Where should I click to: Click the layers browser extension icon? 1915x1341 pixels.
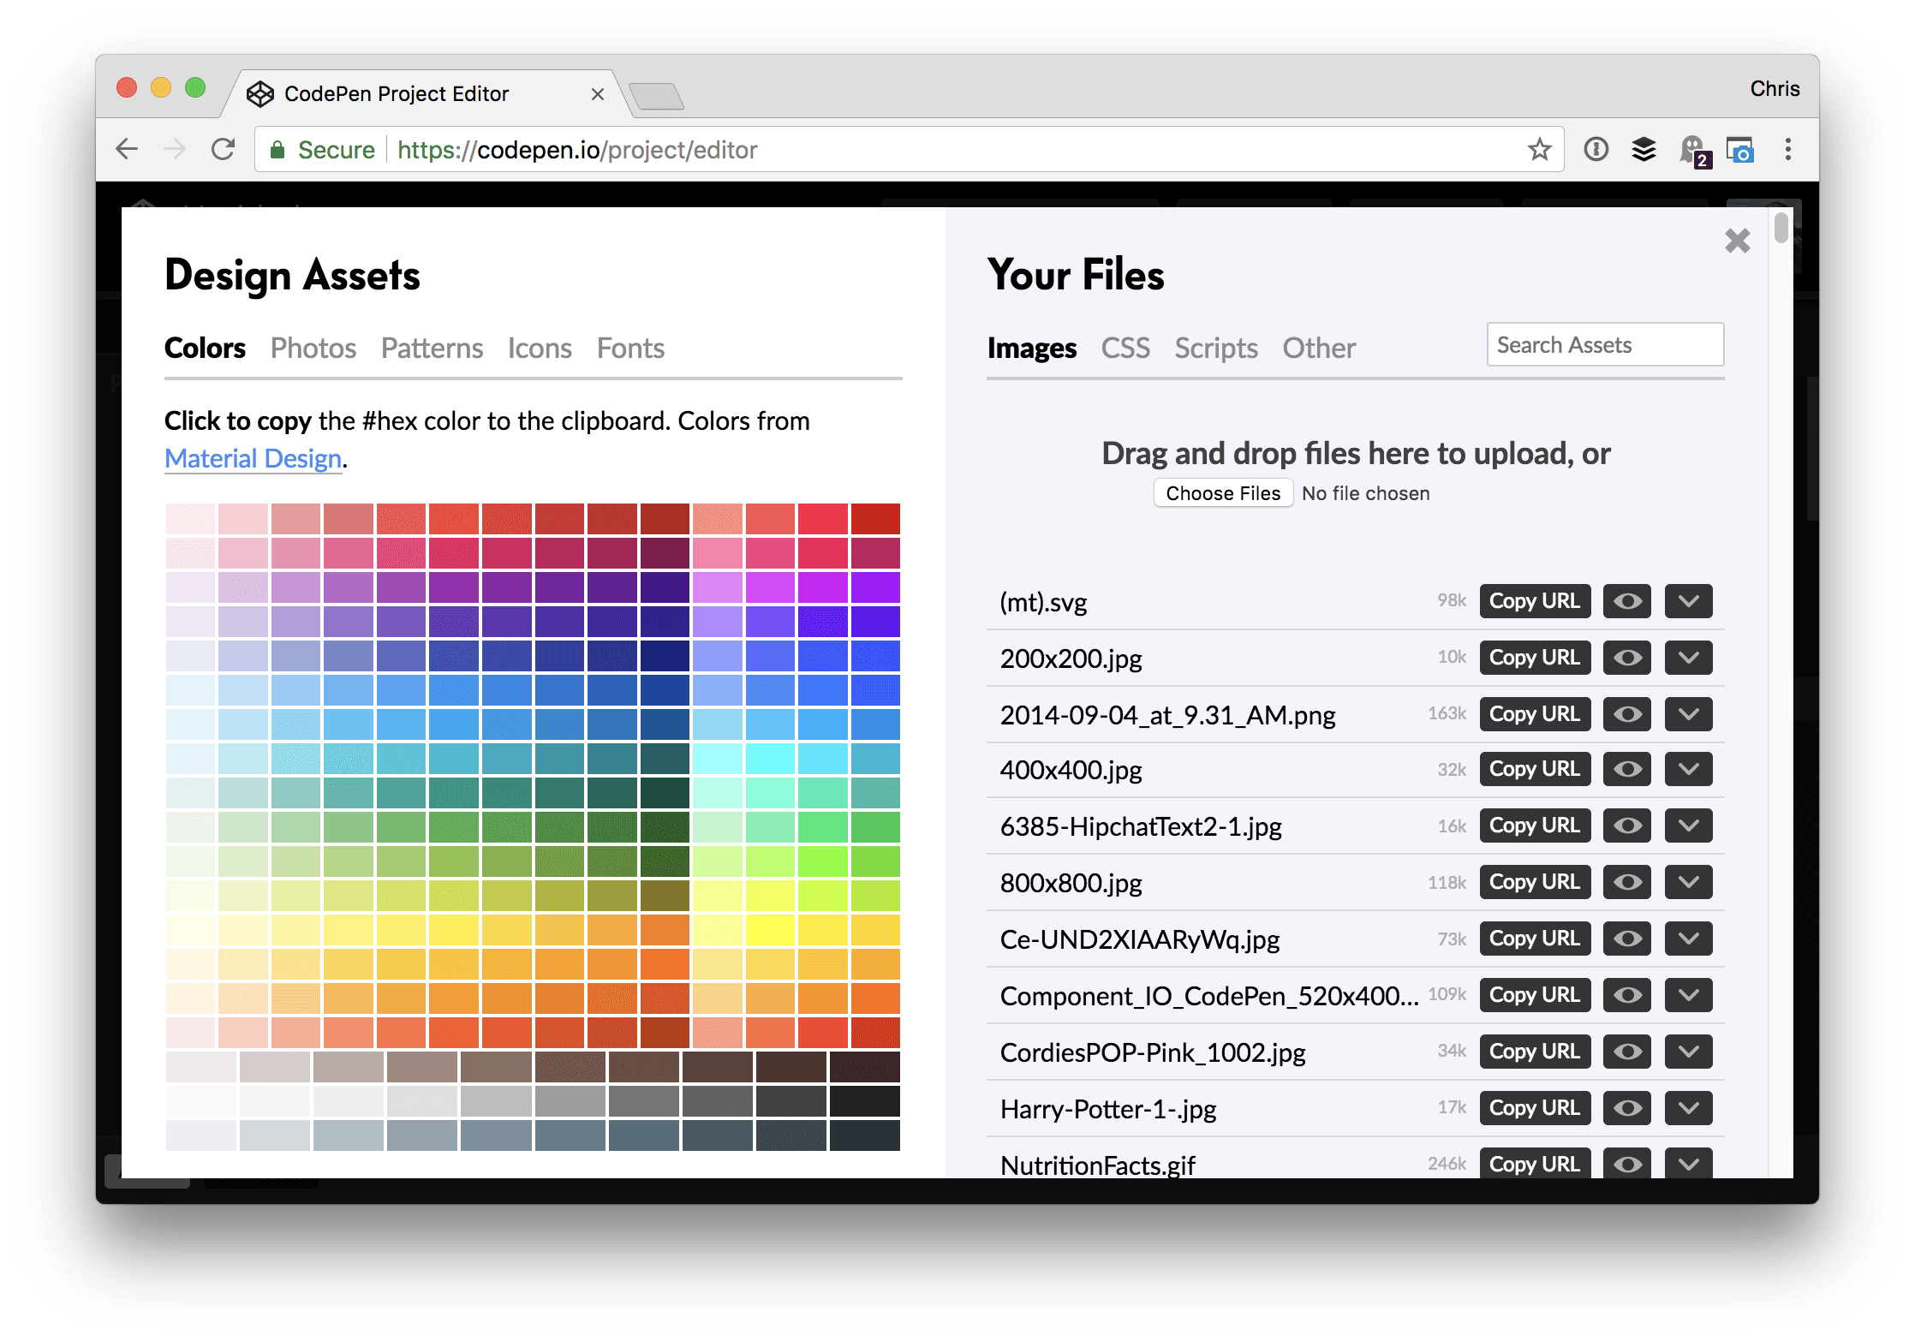[x=1643, y=148]
